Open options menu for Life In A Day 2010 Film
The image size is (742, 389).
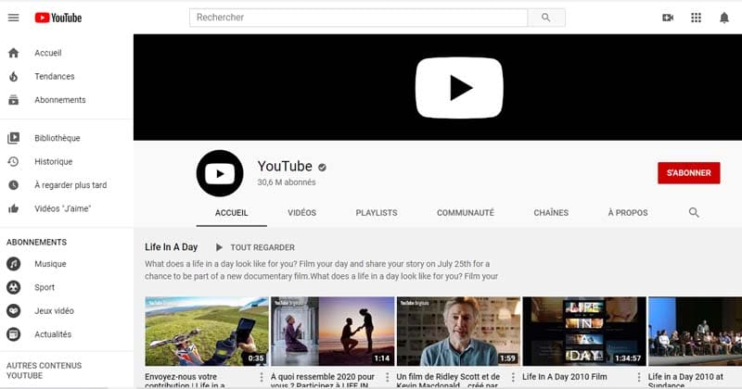point(639,377)
